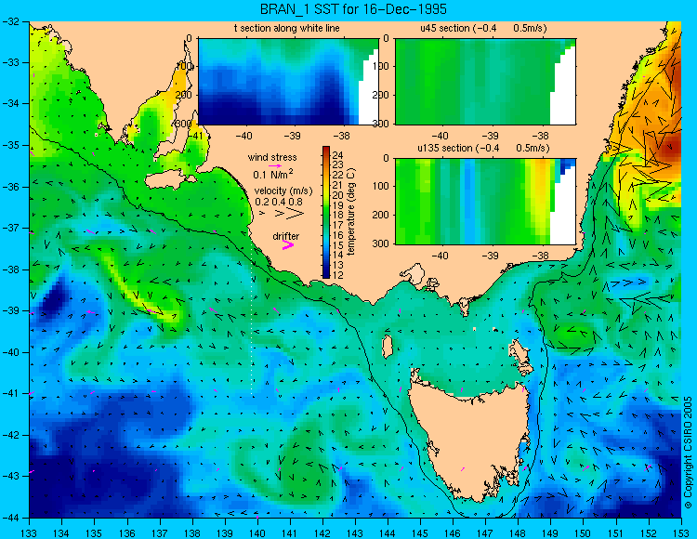Screen dimensions: 697x539
Task: Open the u135 section inset plot
Action: point(485,202)
